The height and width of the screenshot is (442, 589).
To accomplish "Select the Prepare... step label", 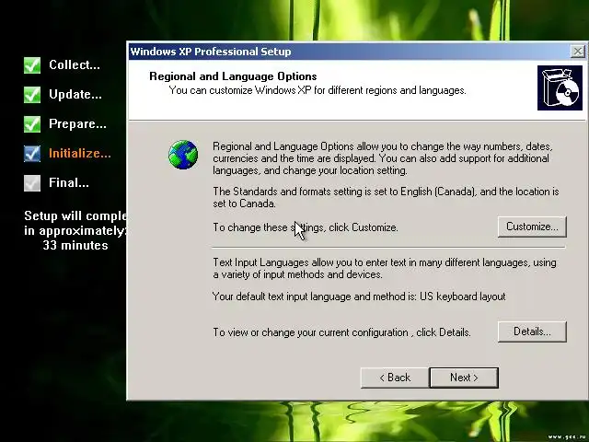I will (x=77, y=124).
